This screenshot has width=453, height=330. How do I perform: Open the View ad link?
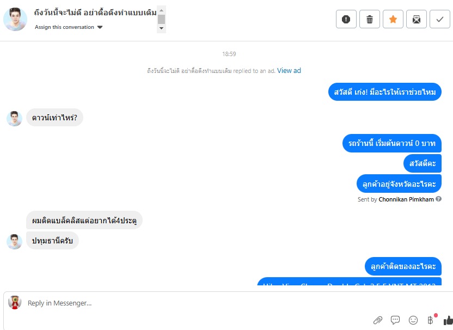click(x=289, y=70)
